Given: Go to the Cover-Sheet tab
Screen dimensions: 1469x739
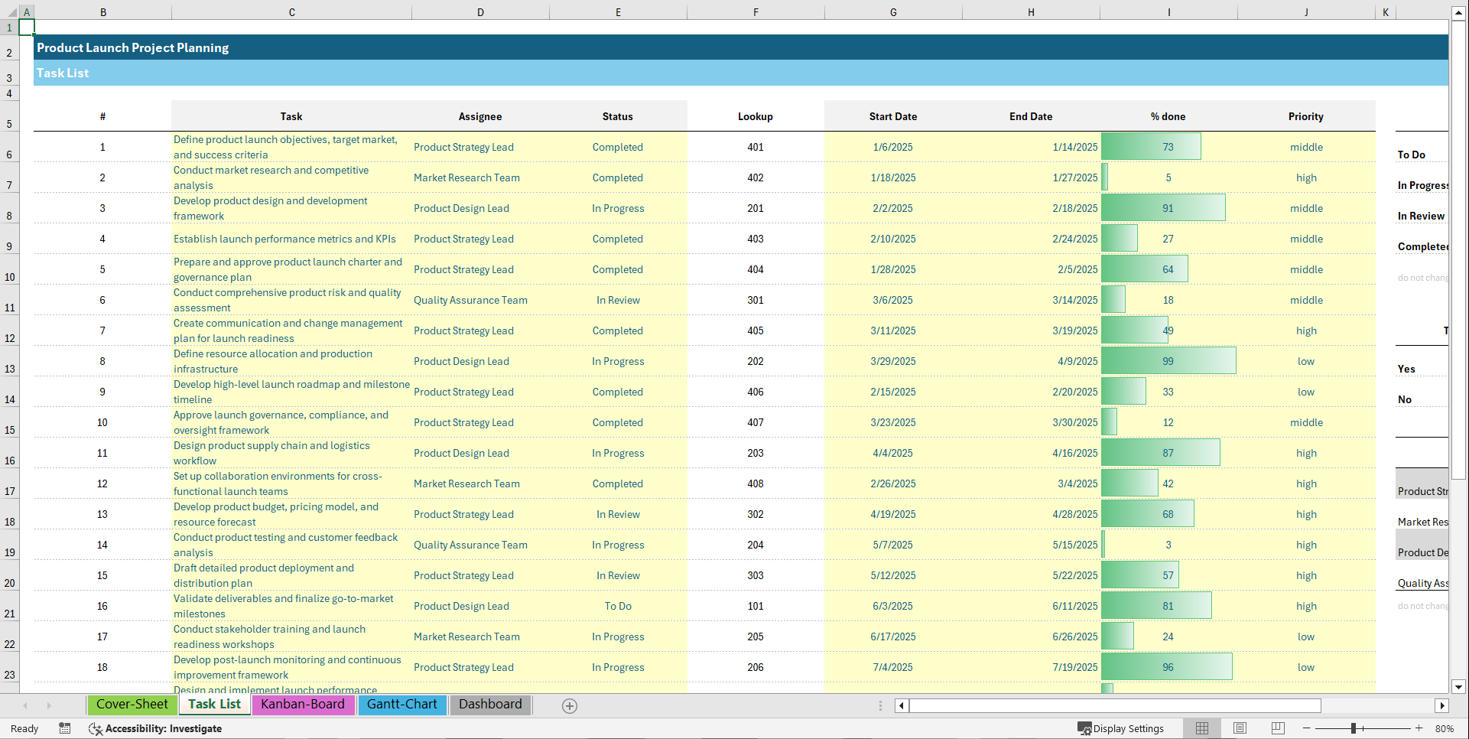Looking at the screenshot, I should (x=132, y=705).
